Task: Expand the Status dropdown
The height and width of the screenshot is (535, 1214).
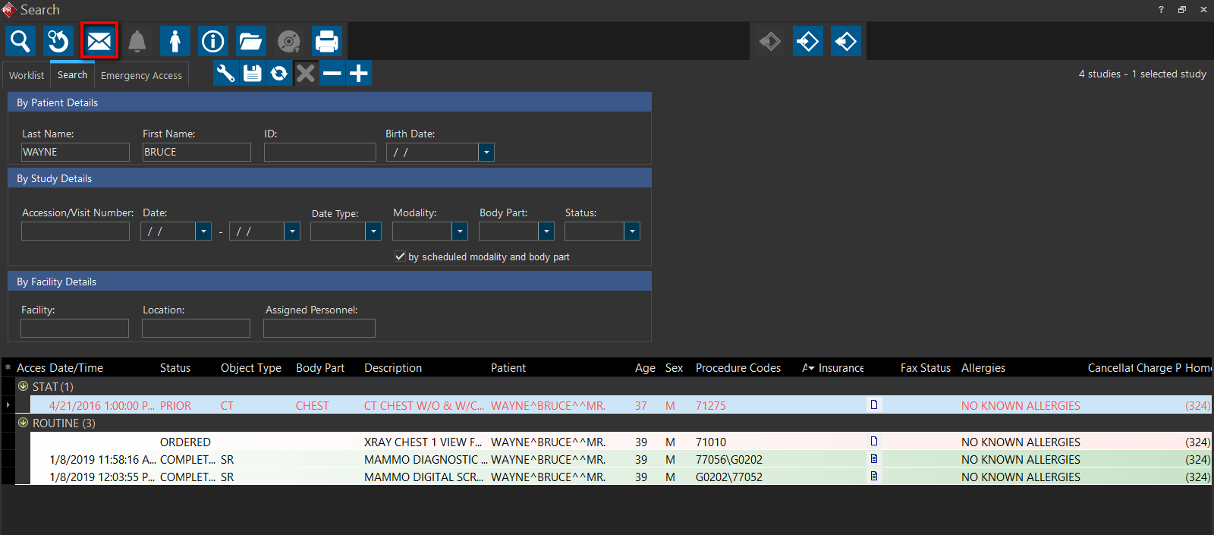Action: (632, 231)
